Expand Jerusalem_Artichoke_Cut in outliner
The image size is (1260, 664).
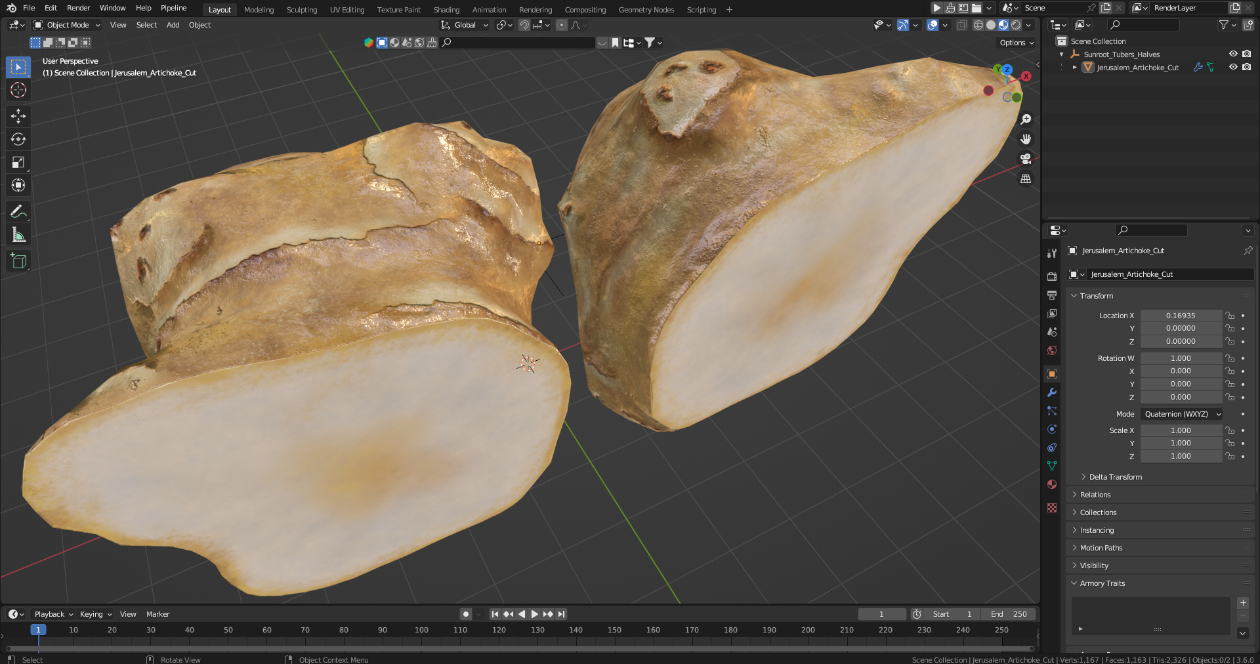[x=1074, y=68]
